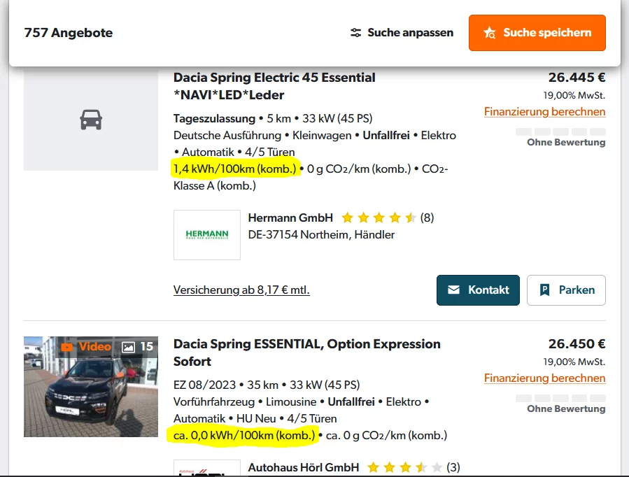This screenshot has height=477, width=629.
Task: Open Versicherung ab 8,17 € mtl. link
Action: pos(241,290)
